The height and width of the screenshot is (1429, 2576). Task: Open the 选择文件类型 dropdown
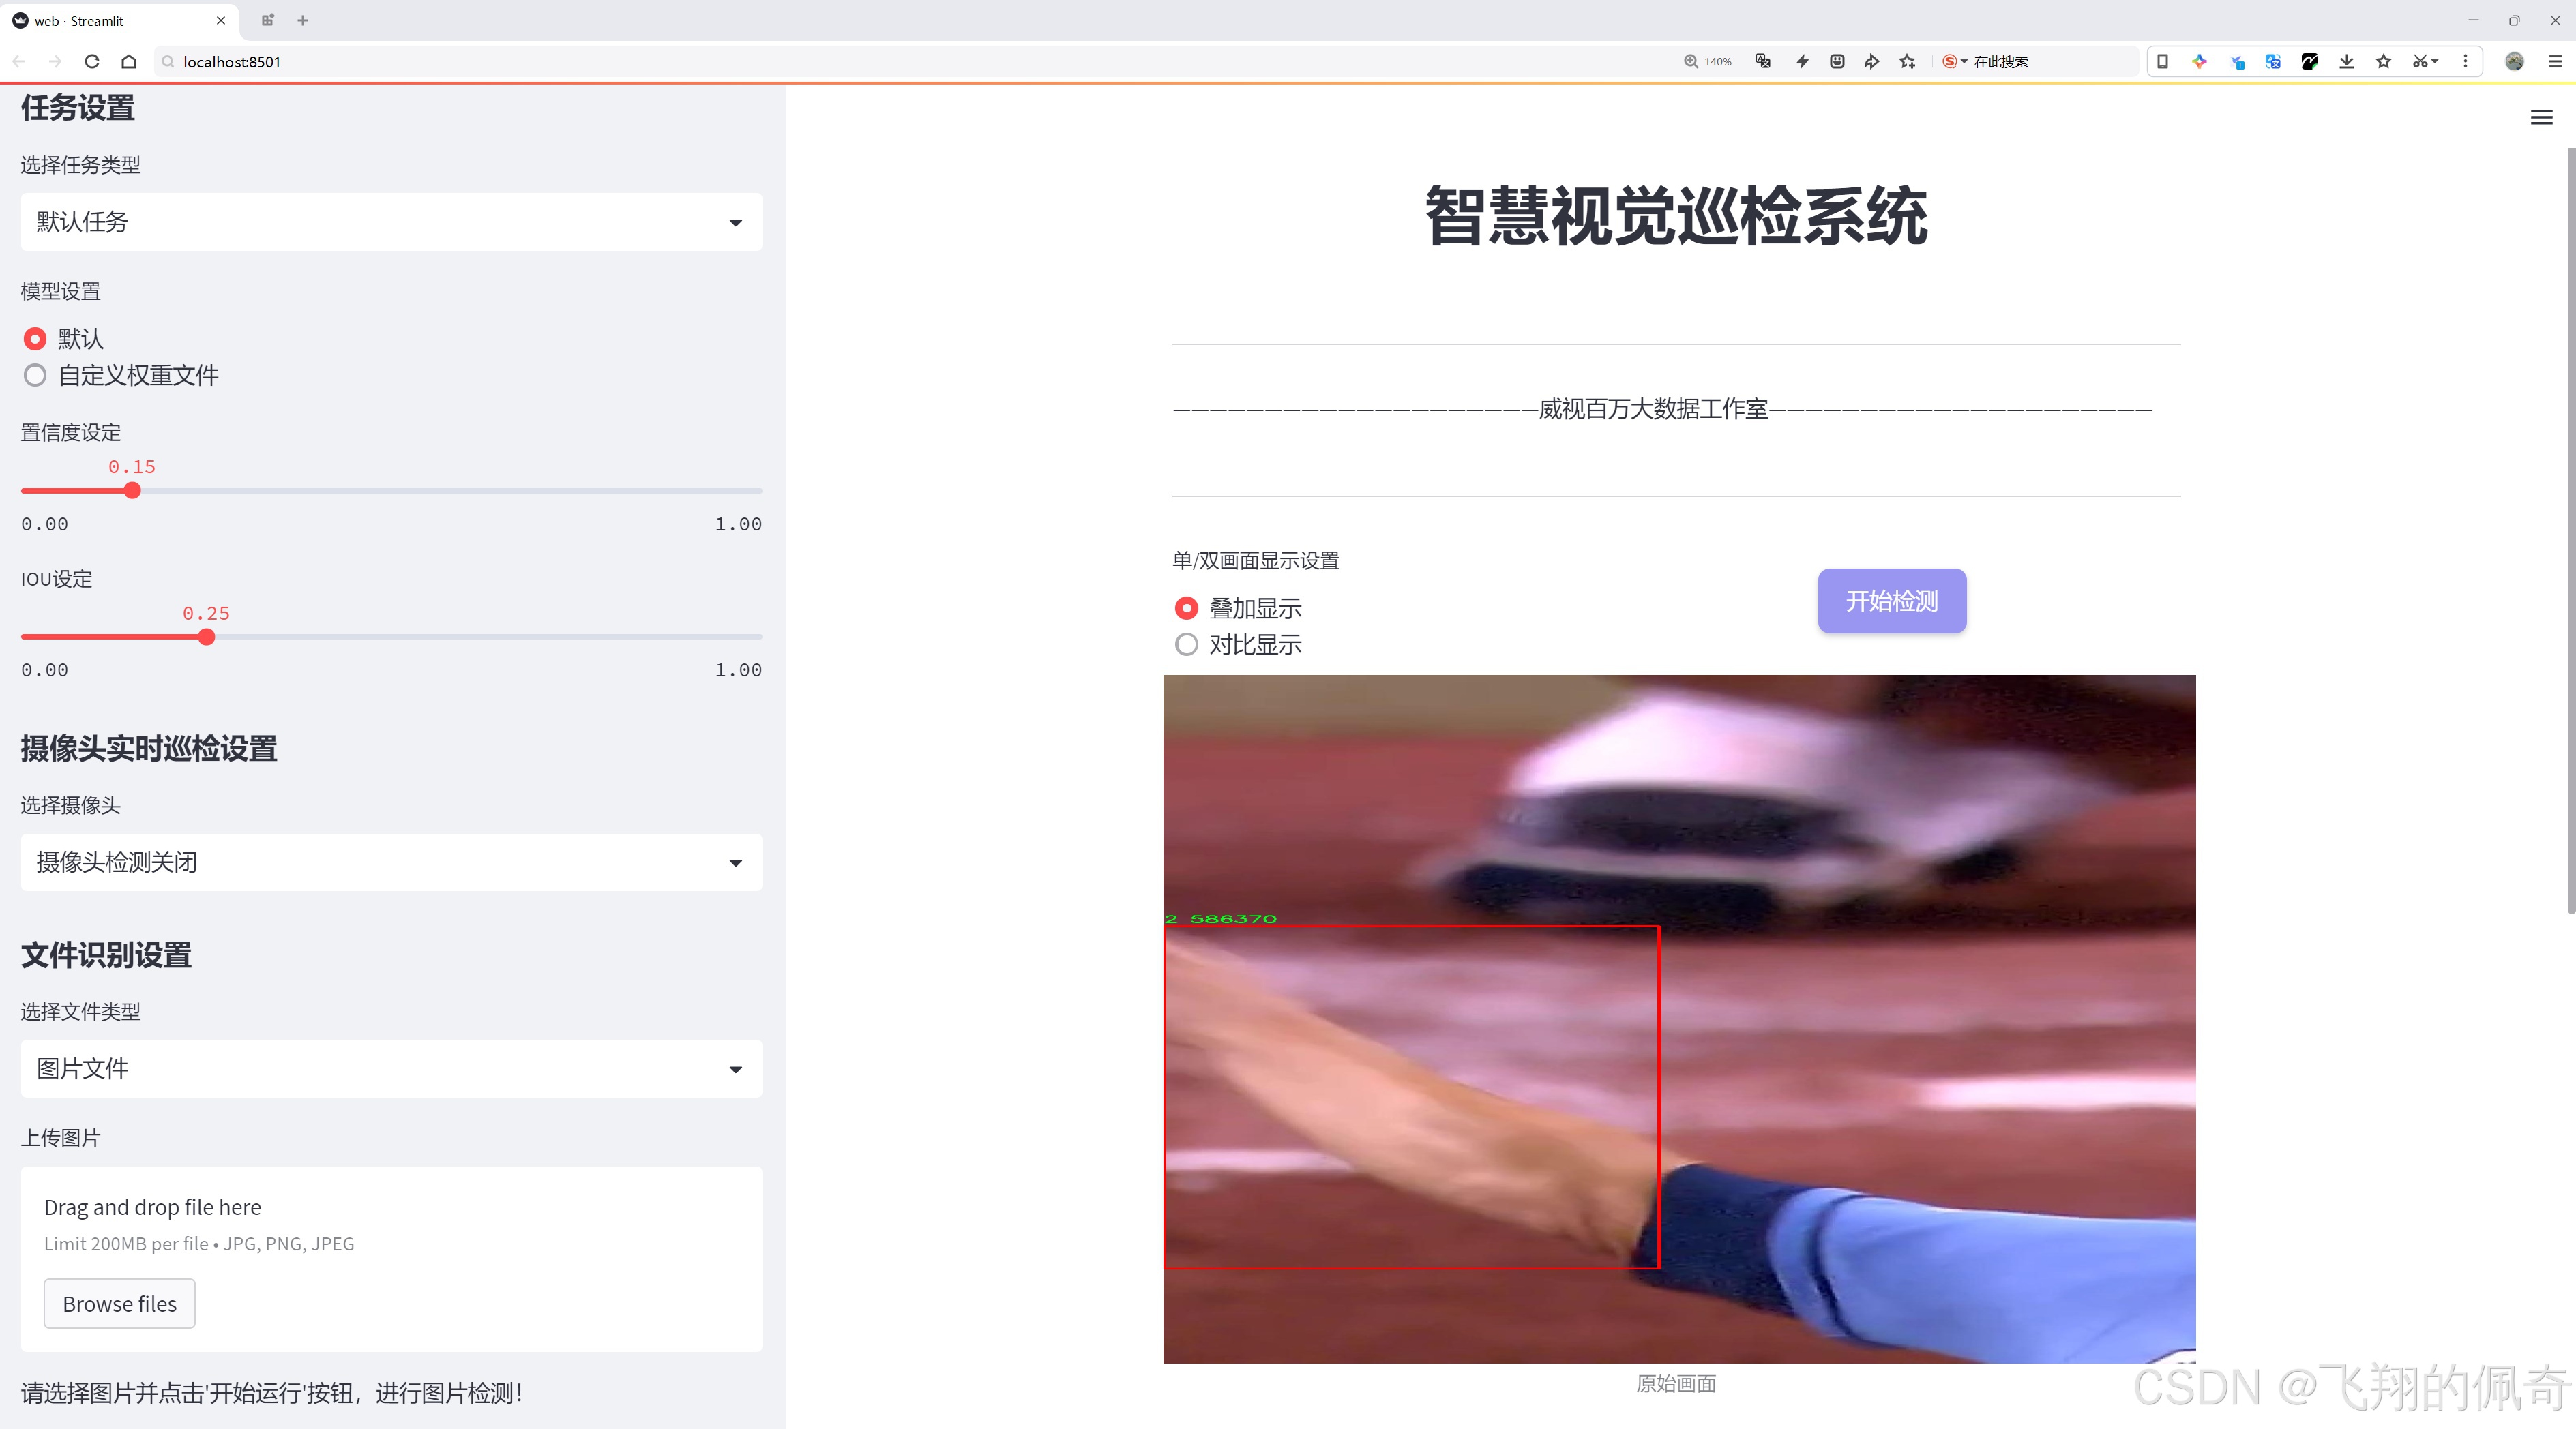pos(390,1068)
